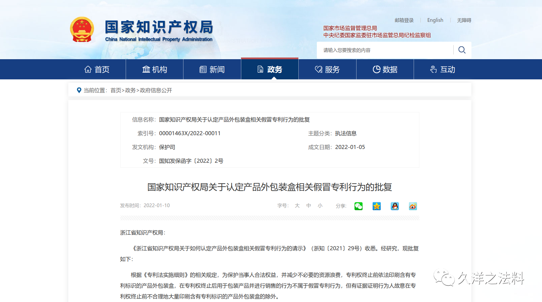
Task: Open the 邮箱登录 mailbox login link
Action: pos(404,20)
